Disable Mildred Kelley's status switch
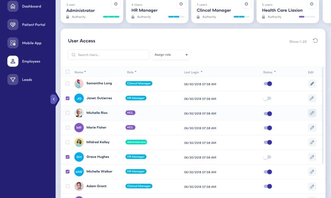This screenshot has width=331, height=198. (x=268, y=142)
